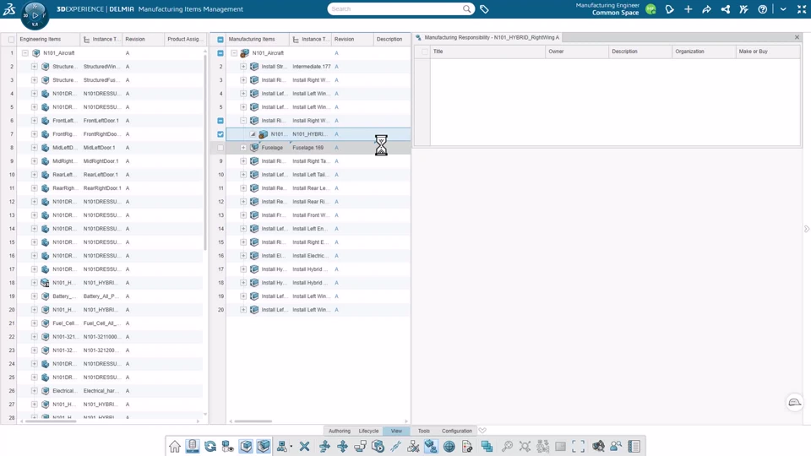Click the blue X icon in toolbar

tap(304, 446)
